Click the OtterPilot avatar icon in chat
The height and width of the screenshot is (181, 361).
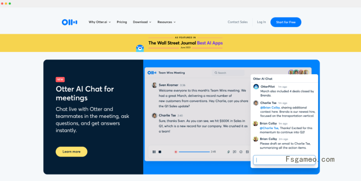[256, 87]
